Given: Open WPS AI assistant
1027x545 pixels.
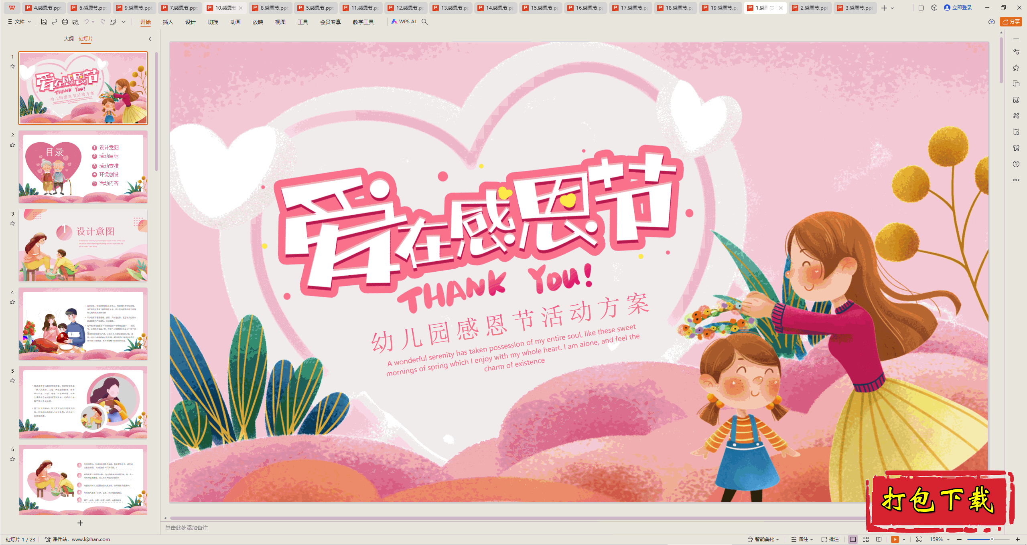Looking at the screenshot, I should point(404,22).
